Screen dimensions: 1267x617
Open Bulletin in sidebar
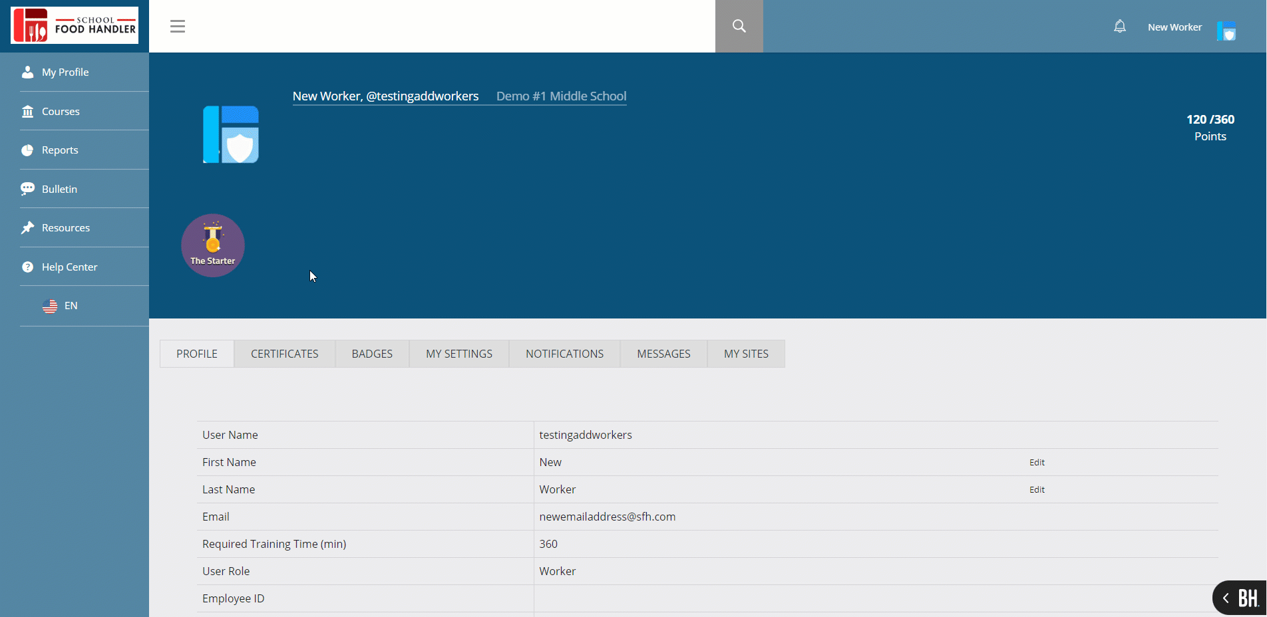click(x=59, y=189)
